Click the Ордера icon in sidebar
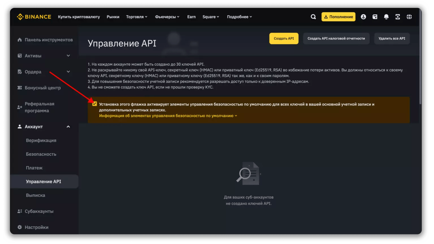Screen dimensions: 434x244 pos(19,72)
